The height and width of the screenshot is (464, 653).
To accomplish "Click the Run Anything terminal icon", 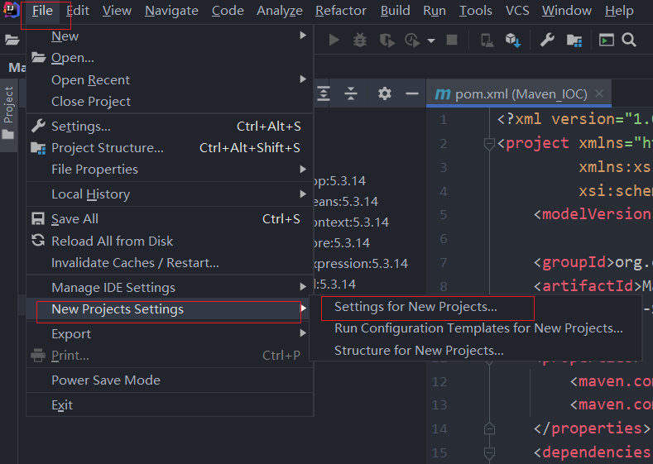I will (606, 40).
